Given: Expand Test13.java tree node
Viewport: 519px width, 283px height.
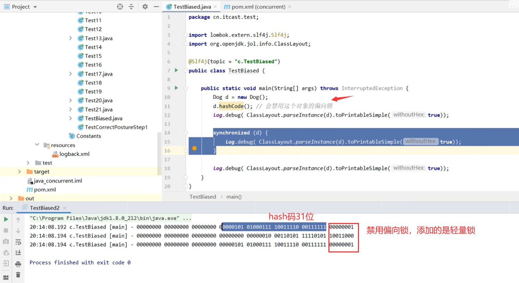Looking at the screenshot, I should (71, 38).
